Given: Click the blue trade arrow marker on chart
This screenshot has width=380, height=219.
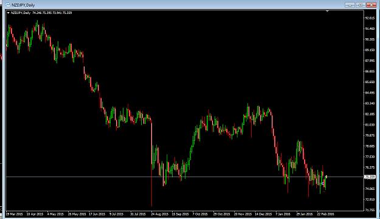Looking at the screenshot, I should 323,184.
